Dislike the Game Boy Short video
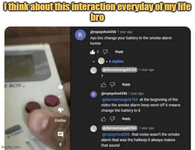 (x=60, y=110)
